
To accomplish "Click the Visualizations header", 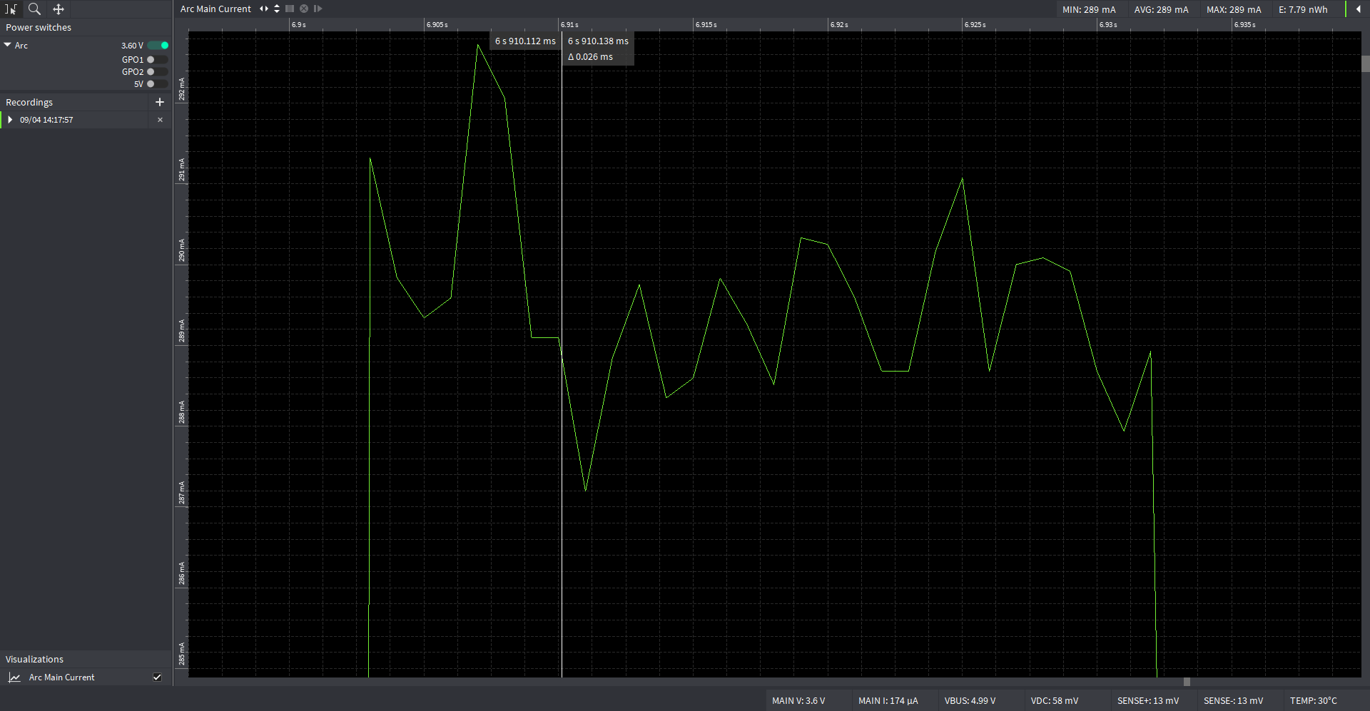I will click(34, 660).
